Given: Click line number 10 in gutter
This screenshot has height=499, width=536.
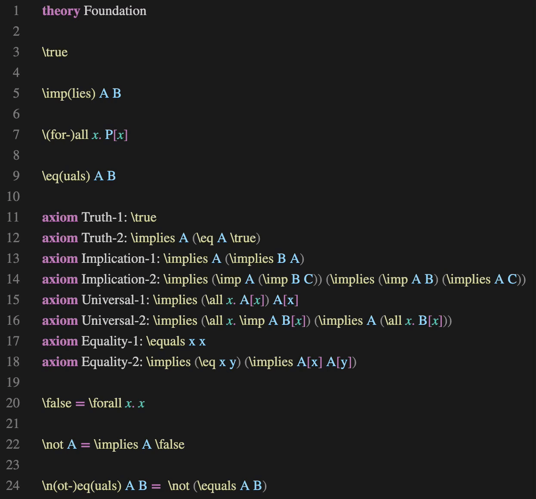Looking at the screenshot, I should [x=13, y=197].
